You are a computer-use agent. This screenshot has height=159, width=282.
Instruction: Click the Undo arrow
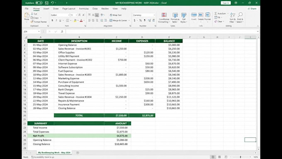point(52,3)
